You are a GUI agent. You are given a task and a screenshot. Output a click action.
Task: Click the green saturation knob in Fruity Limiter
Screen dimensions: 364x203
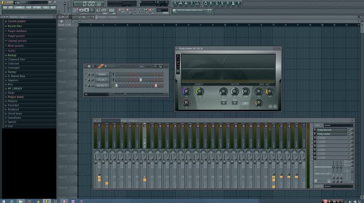coord(199,91)
